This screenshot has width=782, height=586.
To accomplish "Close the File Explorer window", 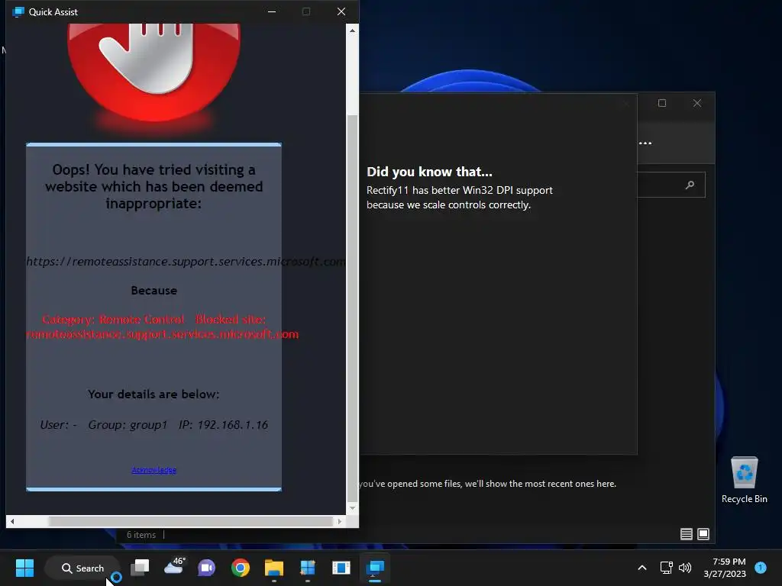I will click(x=697, y=103).
